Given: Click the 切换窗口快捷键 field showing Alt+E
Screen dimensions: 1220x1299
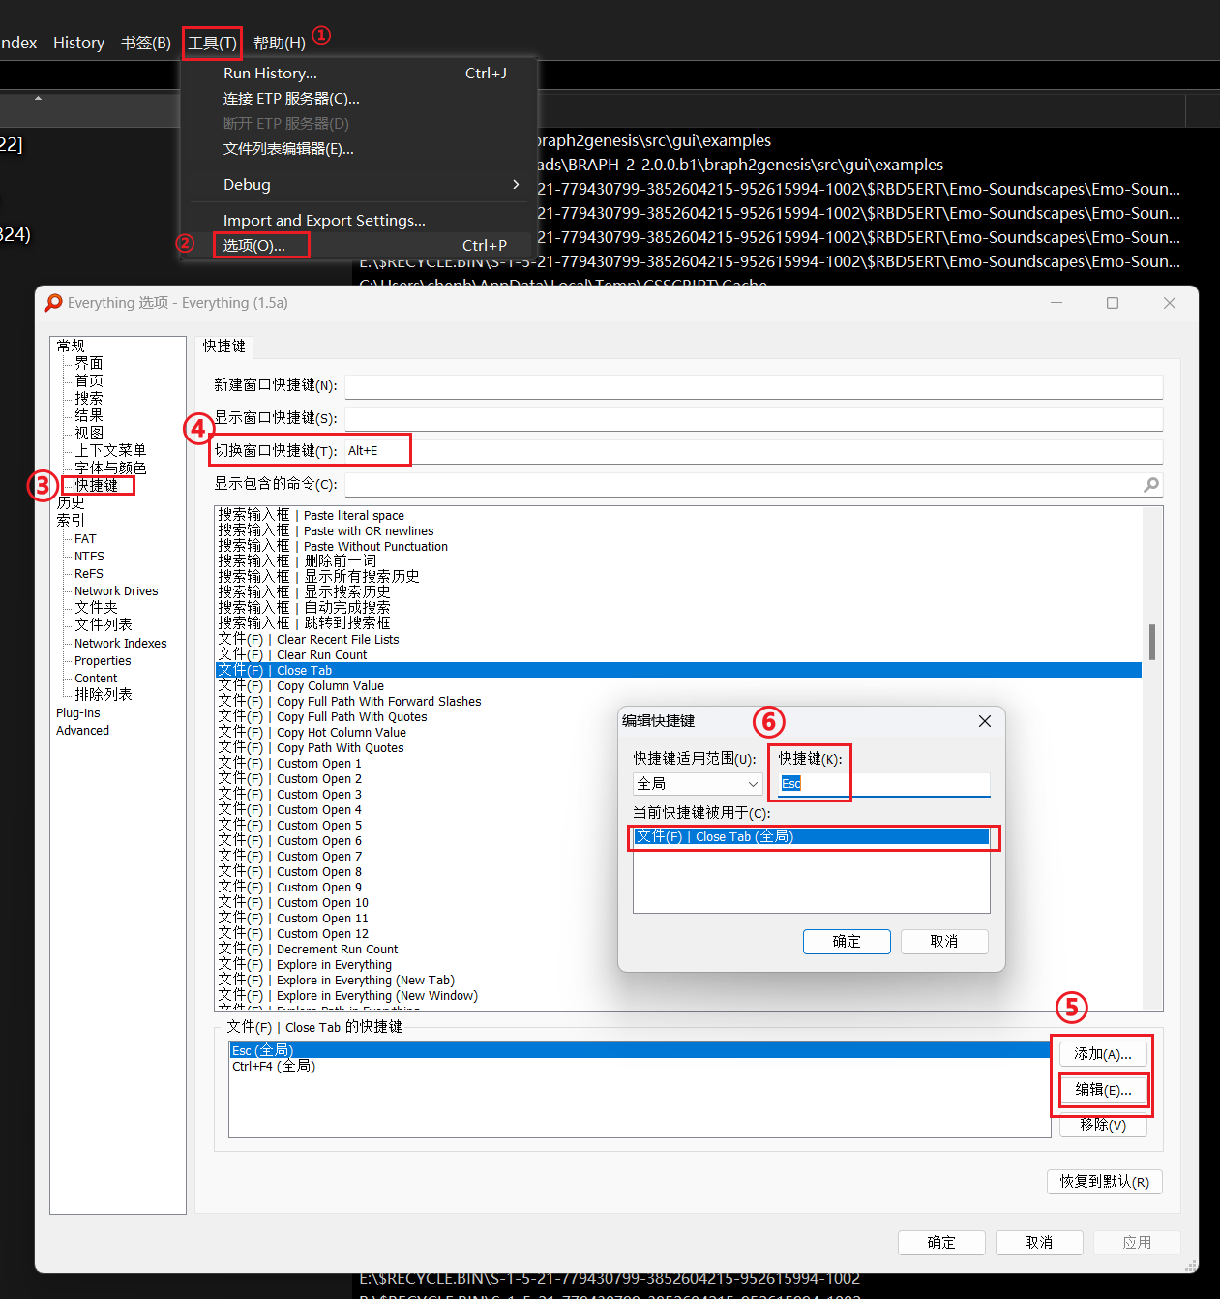Looking at the screenshot, I should [x=754, y=451].
